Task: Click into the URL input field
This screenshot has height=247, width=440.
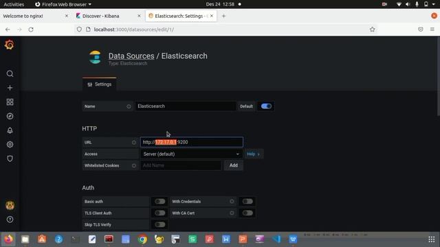Action: pos(192,142)
